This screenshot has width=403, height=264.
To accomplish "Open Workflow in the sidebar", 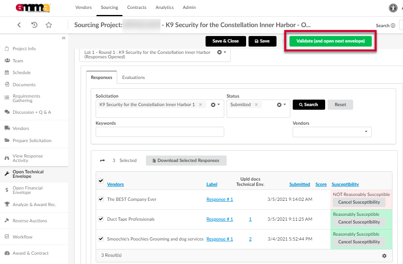I will [22, 237].
